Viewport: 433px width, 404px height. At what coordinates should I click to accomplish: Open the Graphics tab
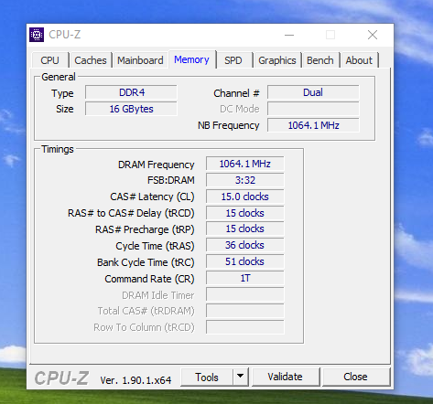coord(277,60)
